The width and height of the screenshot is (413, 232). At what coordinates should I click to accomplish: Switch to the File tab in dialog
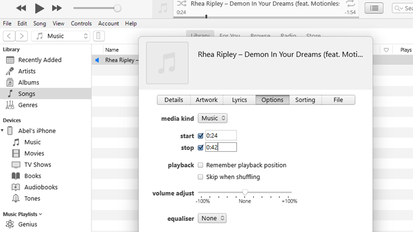[x=338, y=100]
